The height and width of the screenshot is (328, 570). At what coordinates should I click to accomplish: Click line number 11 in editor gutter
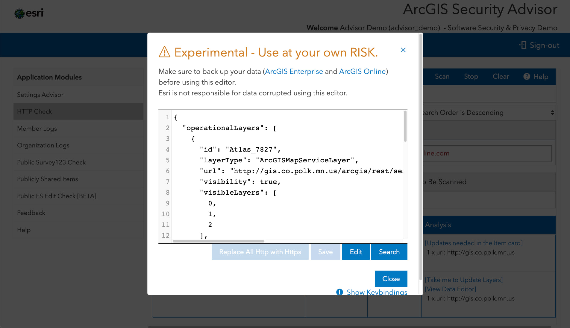[x=166, y=225]
